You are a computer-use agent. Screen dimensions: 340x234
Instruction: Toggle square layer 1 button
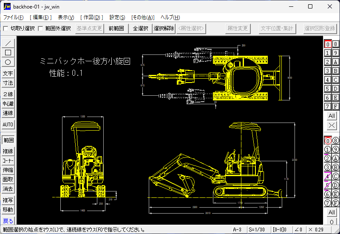[x=328, y=53]
